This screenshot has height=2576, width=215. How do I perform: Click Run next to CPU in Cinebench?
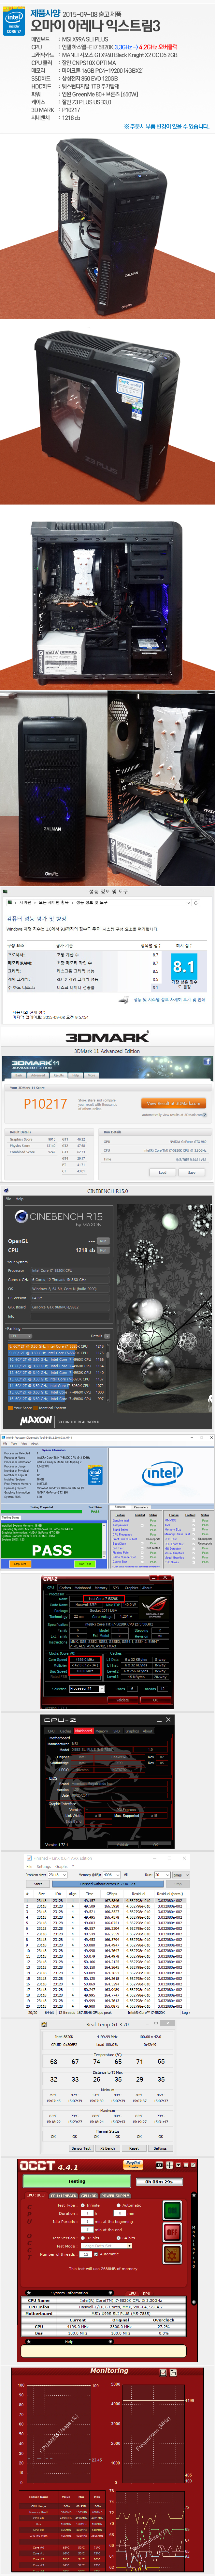point(104,1250)
